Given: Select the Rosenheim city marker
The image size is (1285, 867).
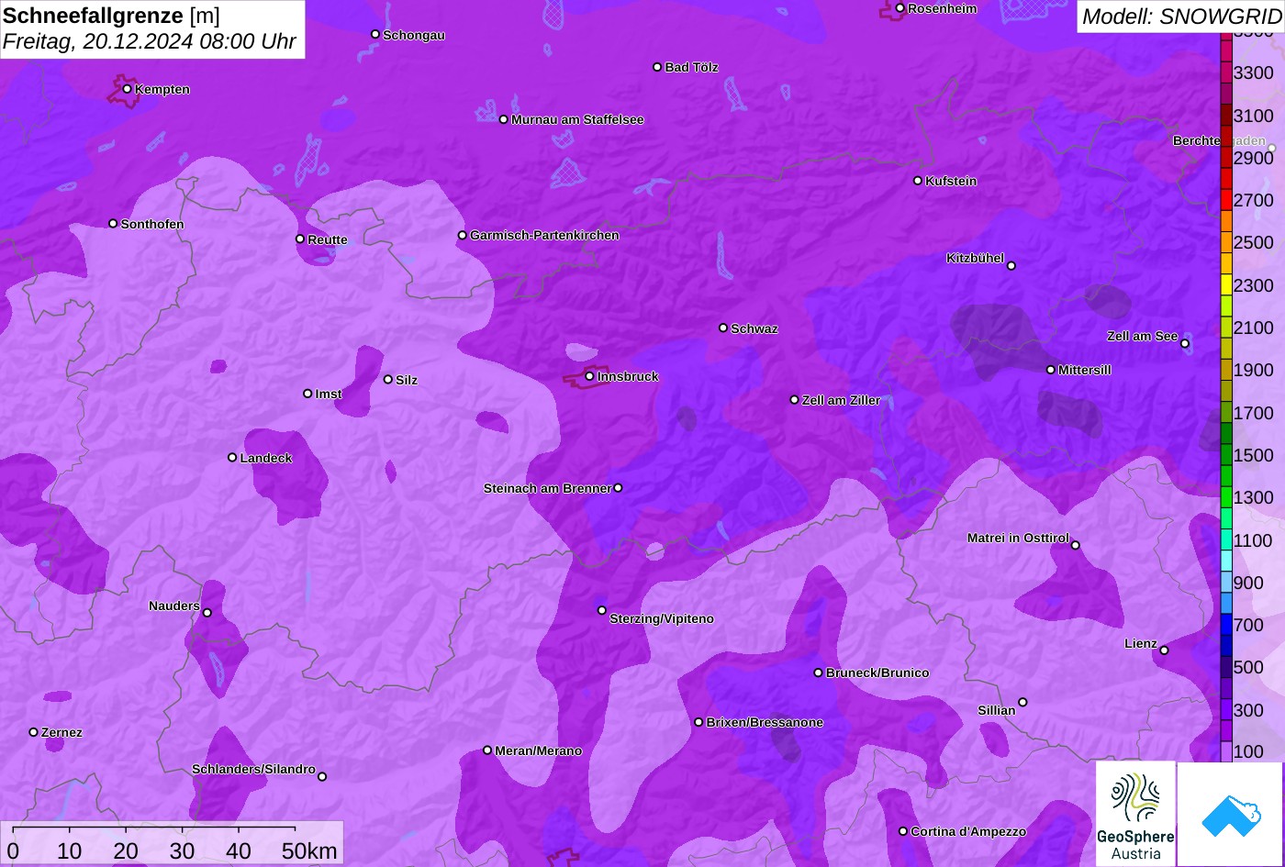Looking at the screenshot, I should [899, 8].
